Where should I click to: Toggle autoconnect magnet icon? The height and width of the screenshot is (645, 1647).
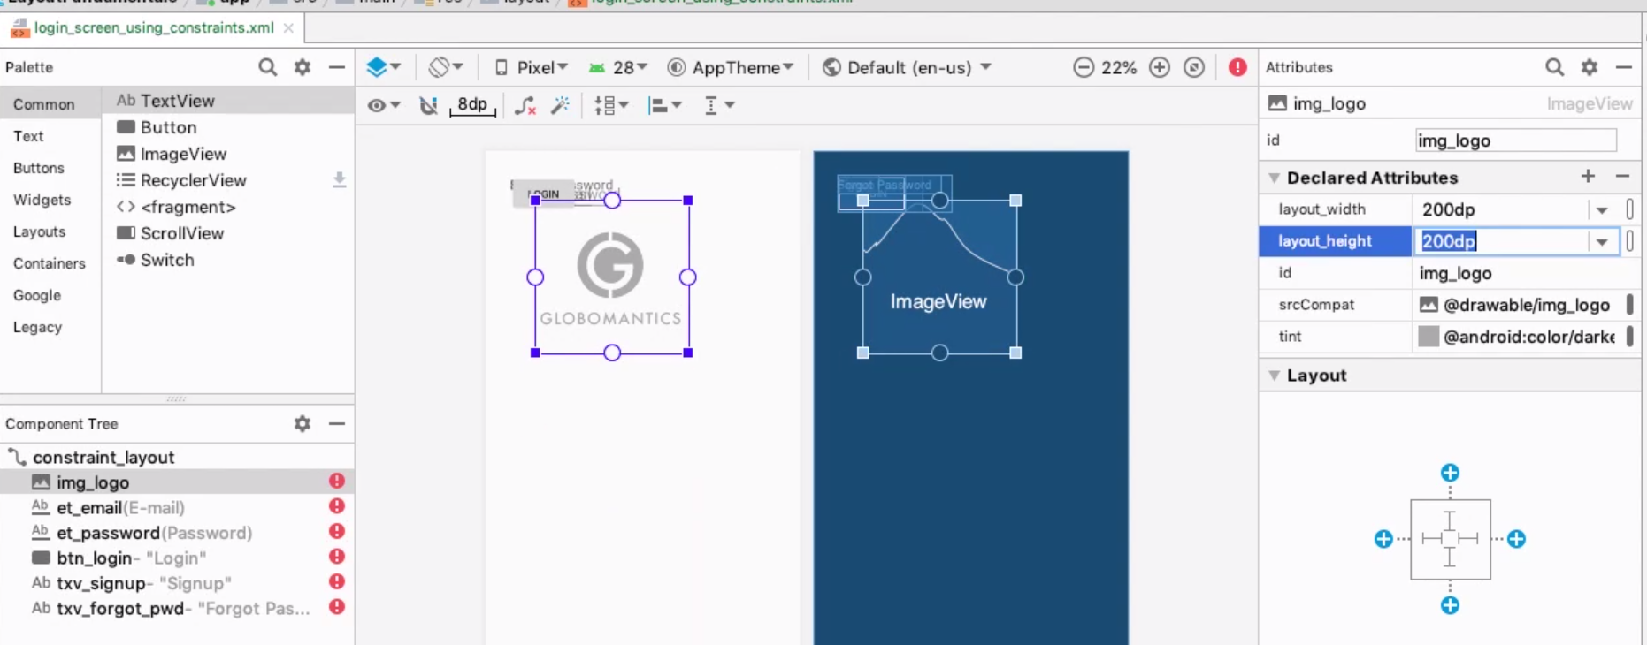(428, 105)
